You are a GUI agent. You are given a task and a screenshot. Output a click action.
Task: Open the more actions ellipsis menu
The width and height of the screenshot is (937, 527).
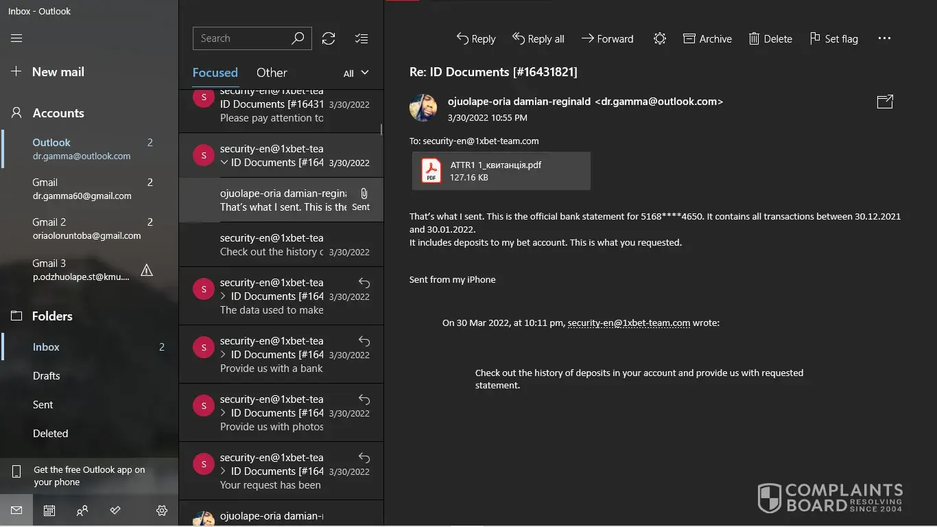pyautogui.click(x=884, y=39)
